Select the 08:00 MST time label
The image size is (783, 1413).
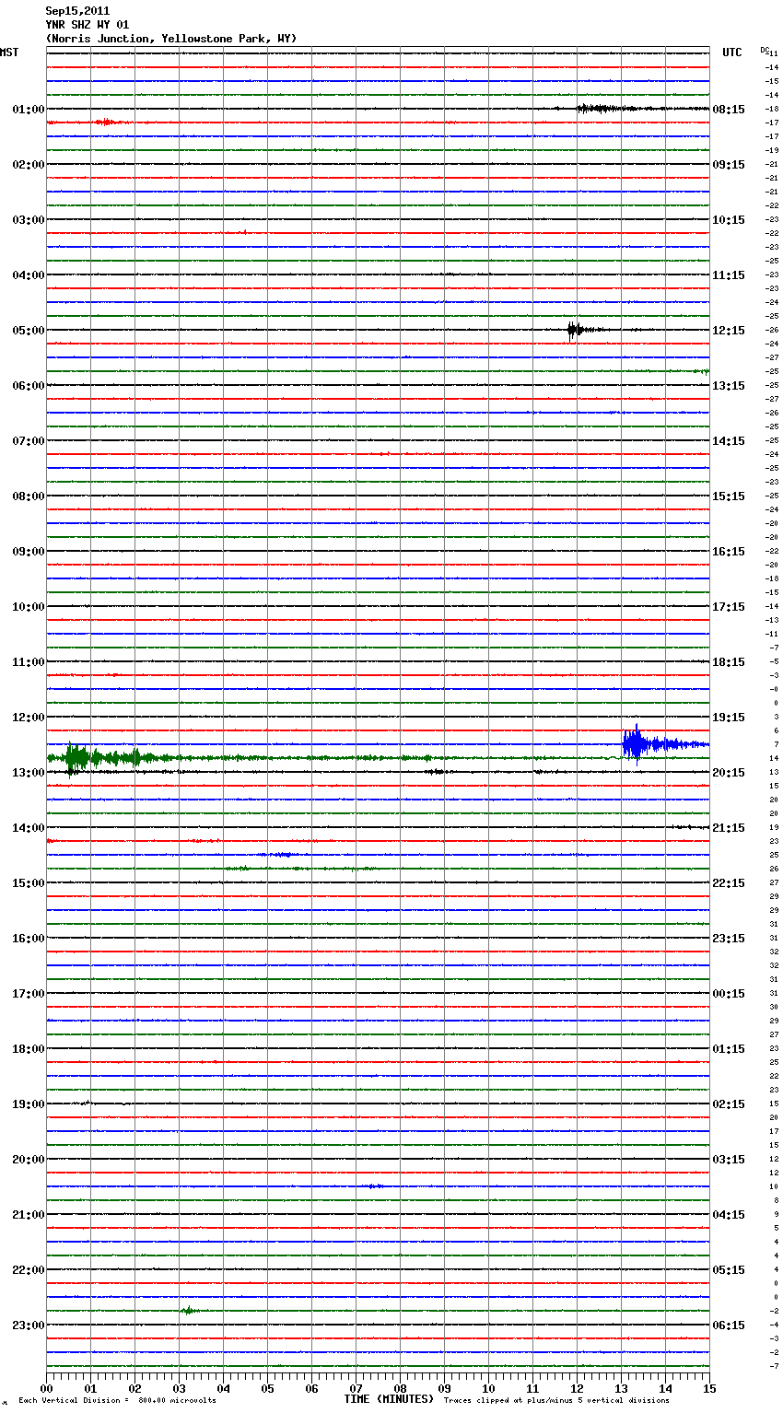click(x=29, y=496)
